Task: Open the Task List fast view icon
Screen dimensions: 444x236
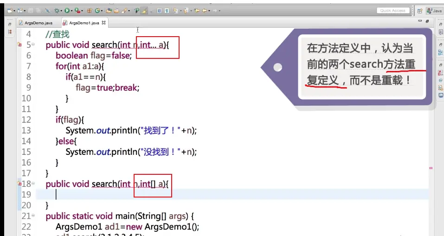Action: [441, 32]
